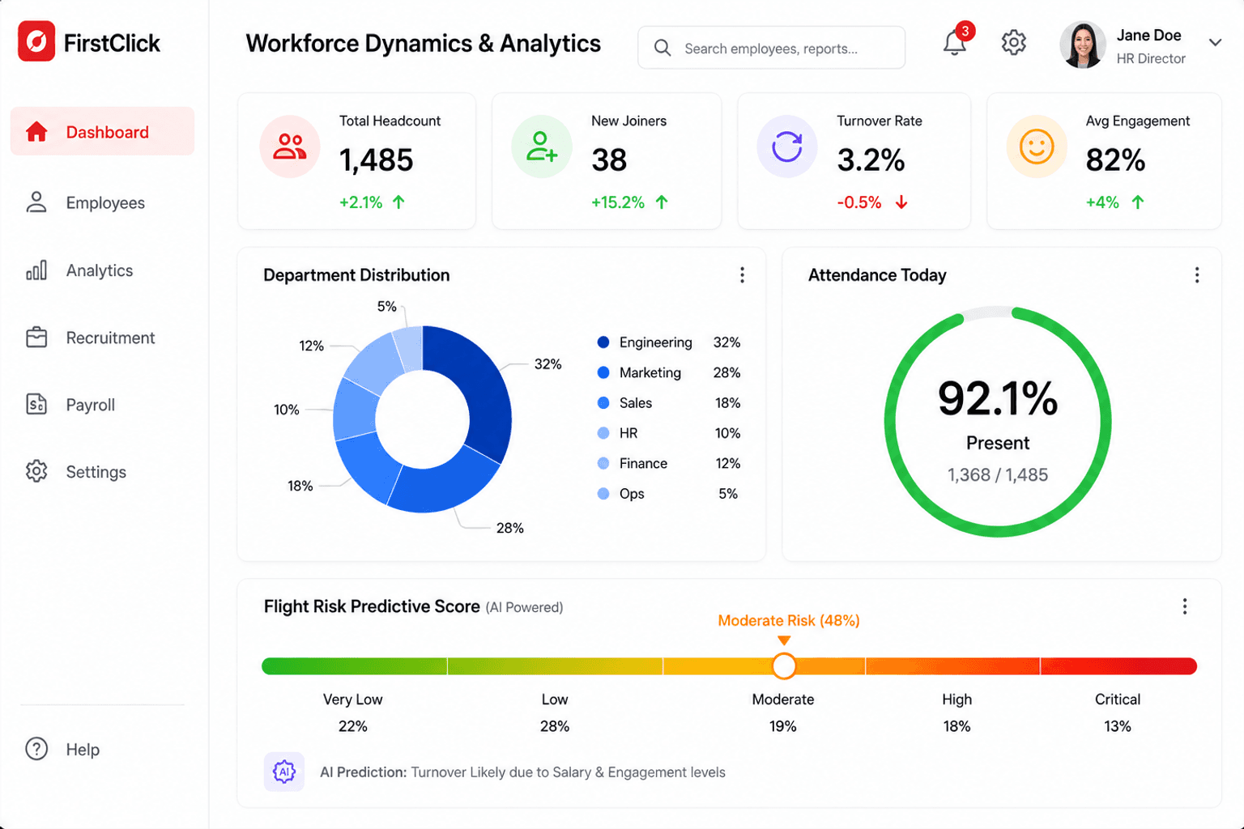Open the Recruitment sidebar item

[x=102, y=338]
